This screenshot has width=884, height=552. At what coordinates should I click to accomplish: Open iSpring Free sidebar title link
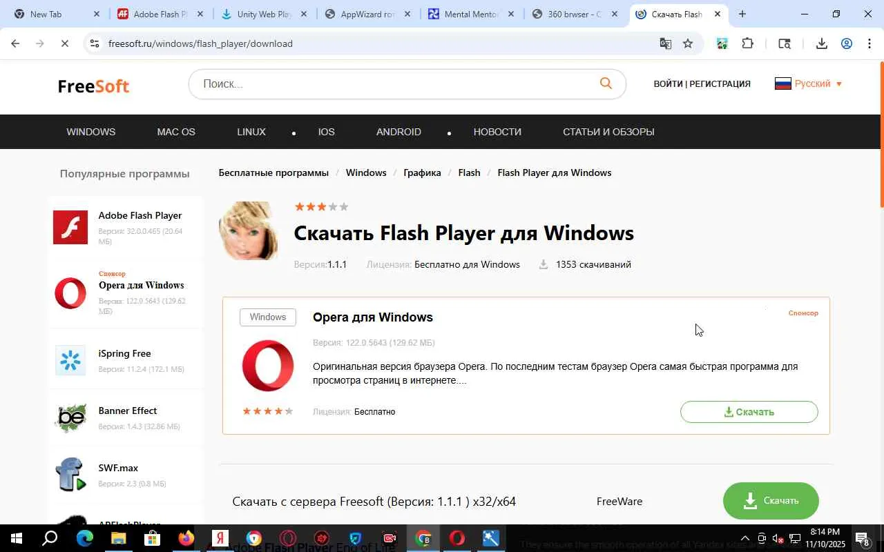(x=124, y=353)
